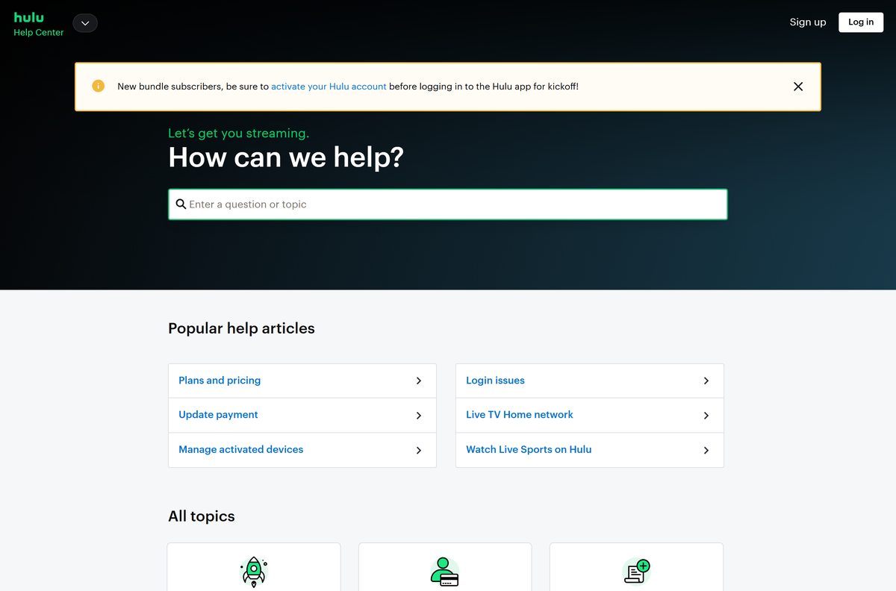Click the Hulu logo
The height and width of the screenshot is (591, 896).
29,17
